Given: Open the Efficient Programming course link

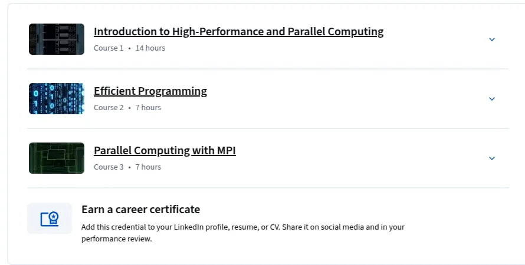Looking at the screenshot, I should pos(150,91).
